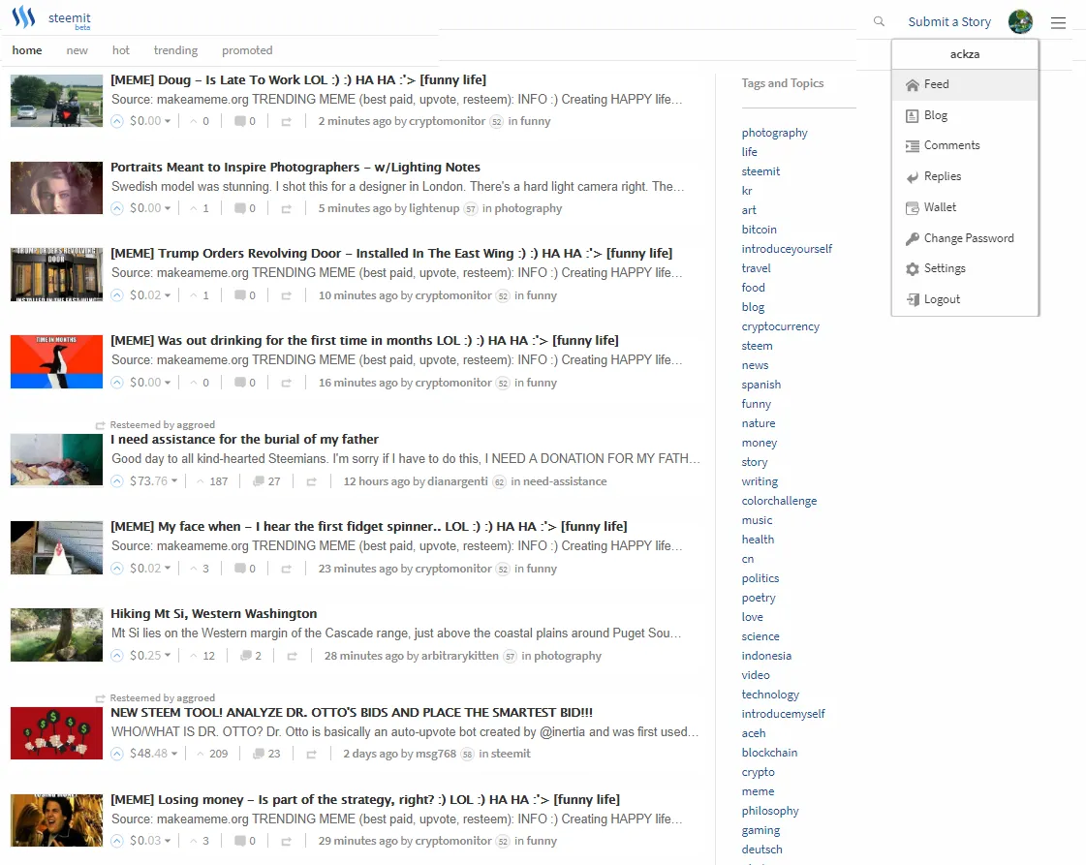Select Blog in the user menu

[x=965, y=115]
